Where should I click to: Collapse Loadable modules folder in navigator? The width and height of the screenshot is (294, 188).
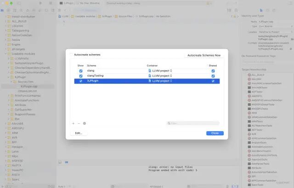pyautogui.click(x=6, y=54)
